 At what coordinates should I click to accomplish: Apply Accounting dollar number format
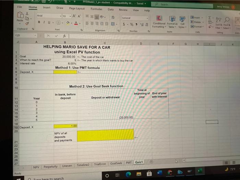pyautogui.click(x=124, y=24)
